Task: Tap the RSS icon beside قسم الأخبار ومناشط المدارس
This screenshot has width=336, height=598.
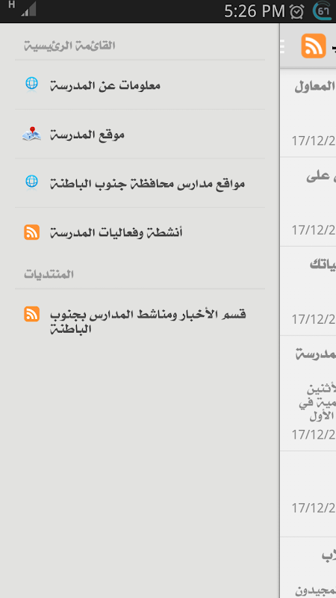Action: 31,313
